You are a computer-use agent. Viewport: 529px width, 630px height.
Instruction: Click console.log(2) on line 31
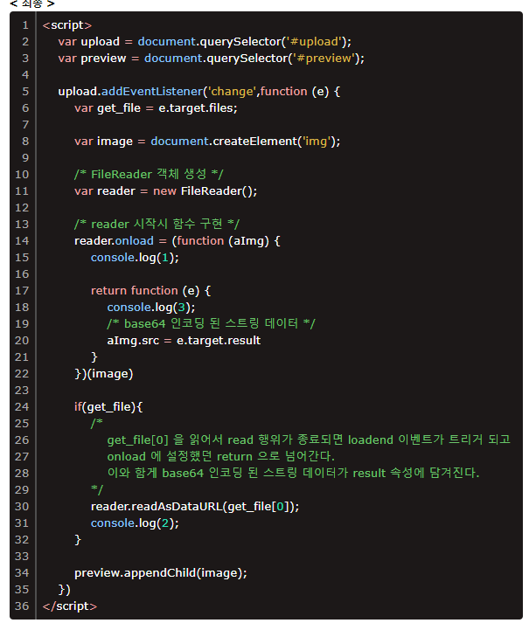133,523
